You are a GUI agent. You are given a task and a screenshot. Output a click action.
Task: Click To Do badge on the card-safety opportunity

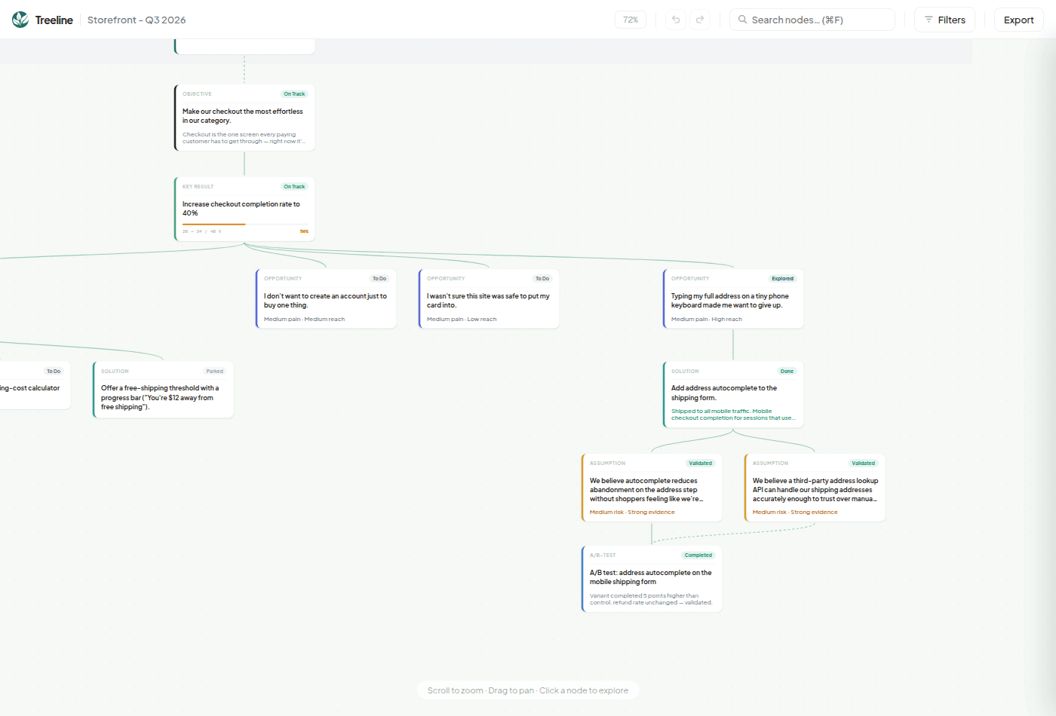pos(542,279)
